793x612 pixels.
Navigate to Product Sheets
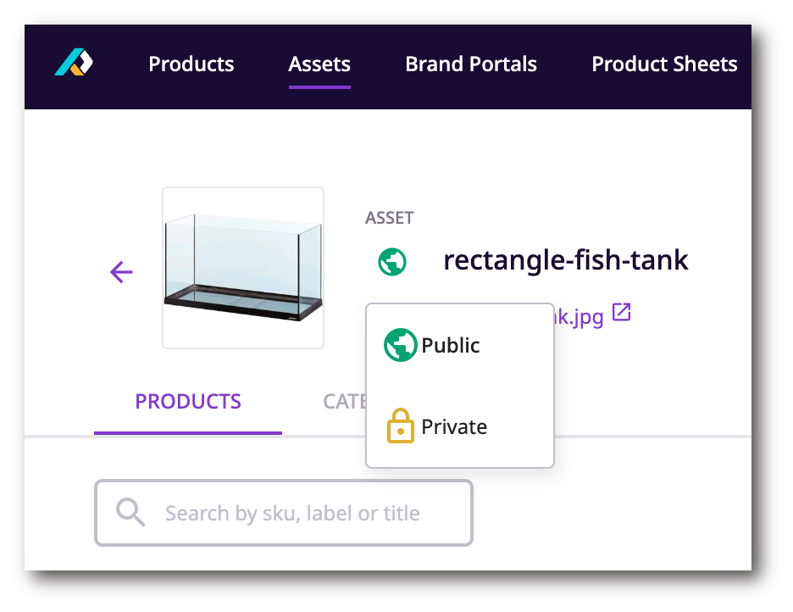[x=664, y=64]
